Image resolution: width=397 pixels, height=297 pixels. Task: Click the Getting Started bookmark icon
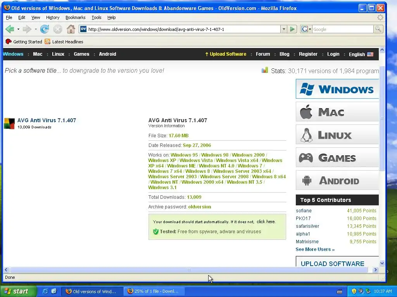pyautogui.click(x=9, y=42)
